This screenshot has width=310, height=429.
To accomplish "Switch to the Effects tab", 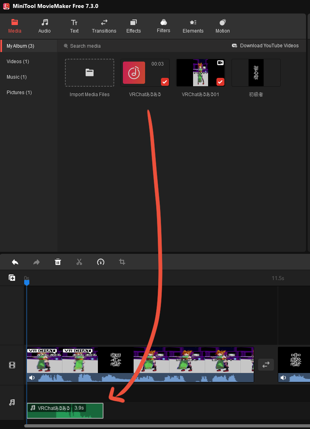I will coord(134,26).
